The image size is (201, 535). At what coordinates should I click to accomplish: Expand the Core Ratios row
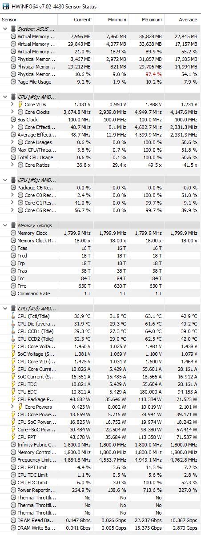[x=12, y=165]
